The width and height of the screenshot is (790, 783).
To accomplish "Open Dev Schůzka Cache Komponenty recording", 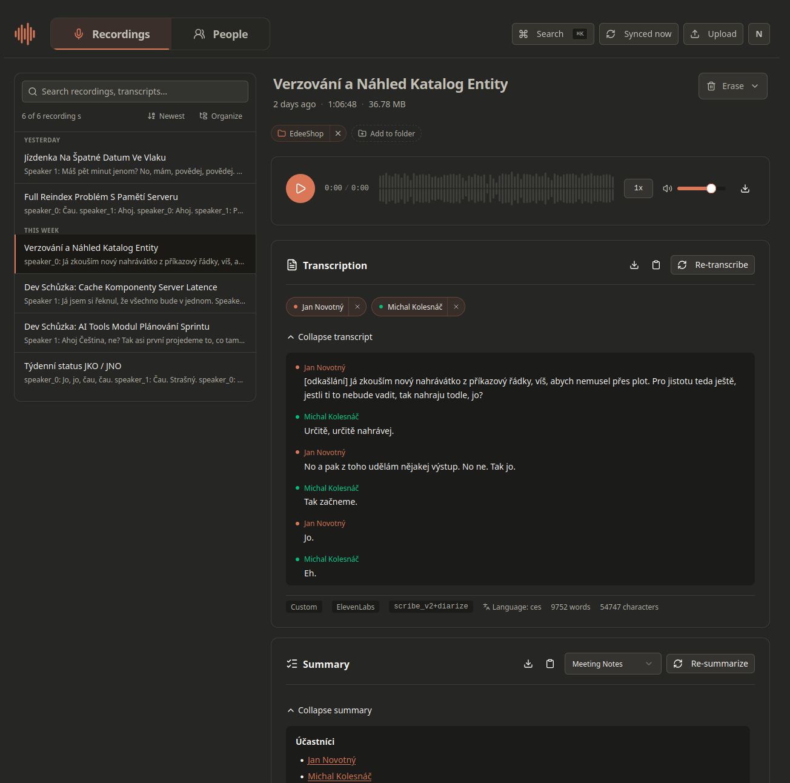I will [135, 293].
